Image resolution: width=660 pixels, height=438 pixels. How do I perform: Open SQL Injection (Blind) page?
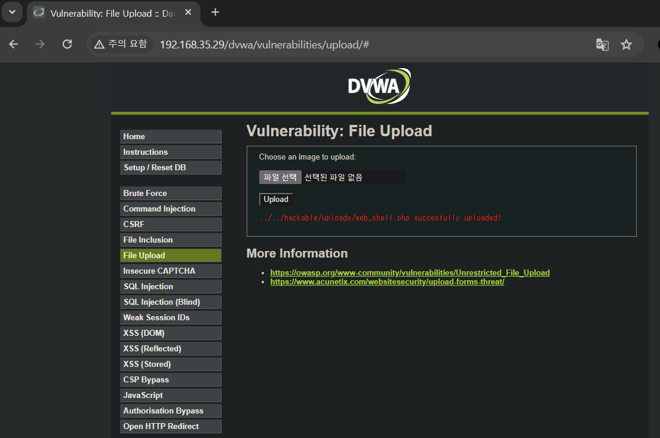[170, 302]
